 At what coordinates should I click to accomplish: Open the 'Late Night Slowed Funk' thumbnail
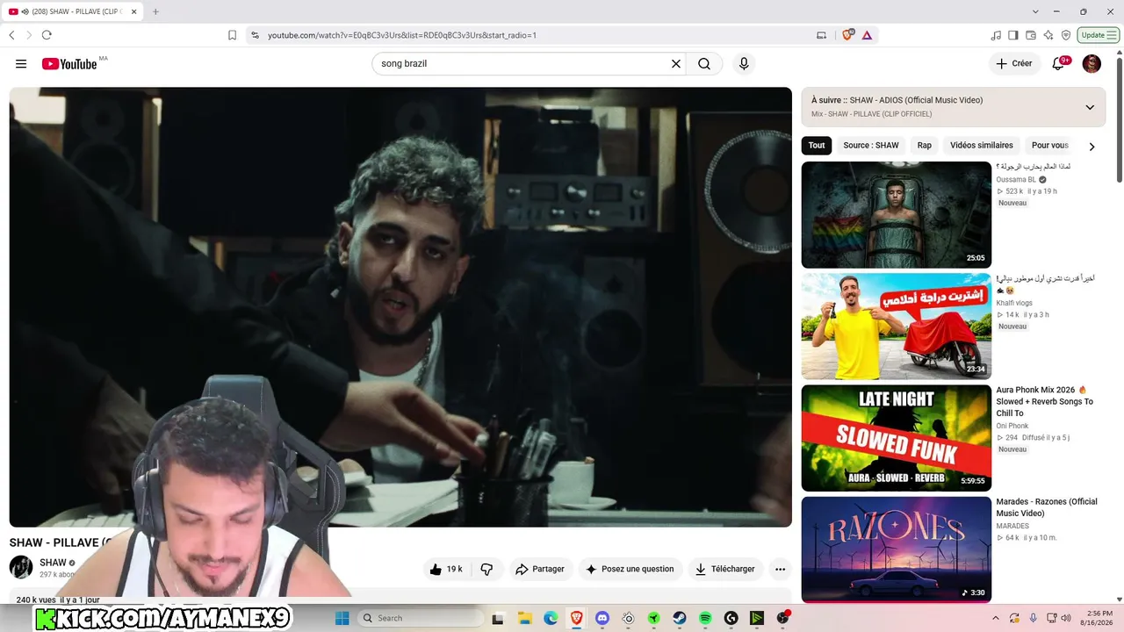[x=896, y=438]
